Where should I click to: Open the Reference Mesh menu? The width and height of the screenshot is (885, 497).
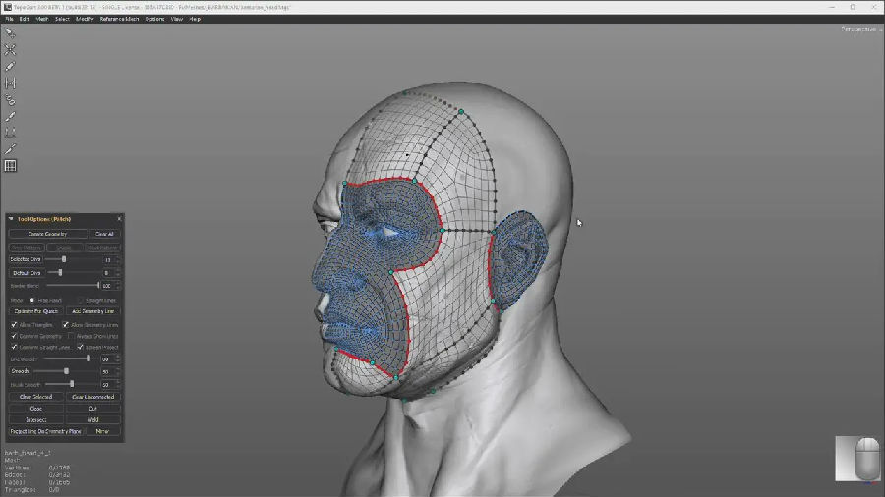point(119,19)
